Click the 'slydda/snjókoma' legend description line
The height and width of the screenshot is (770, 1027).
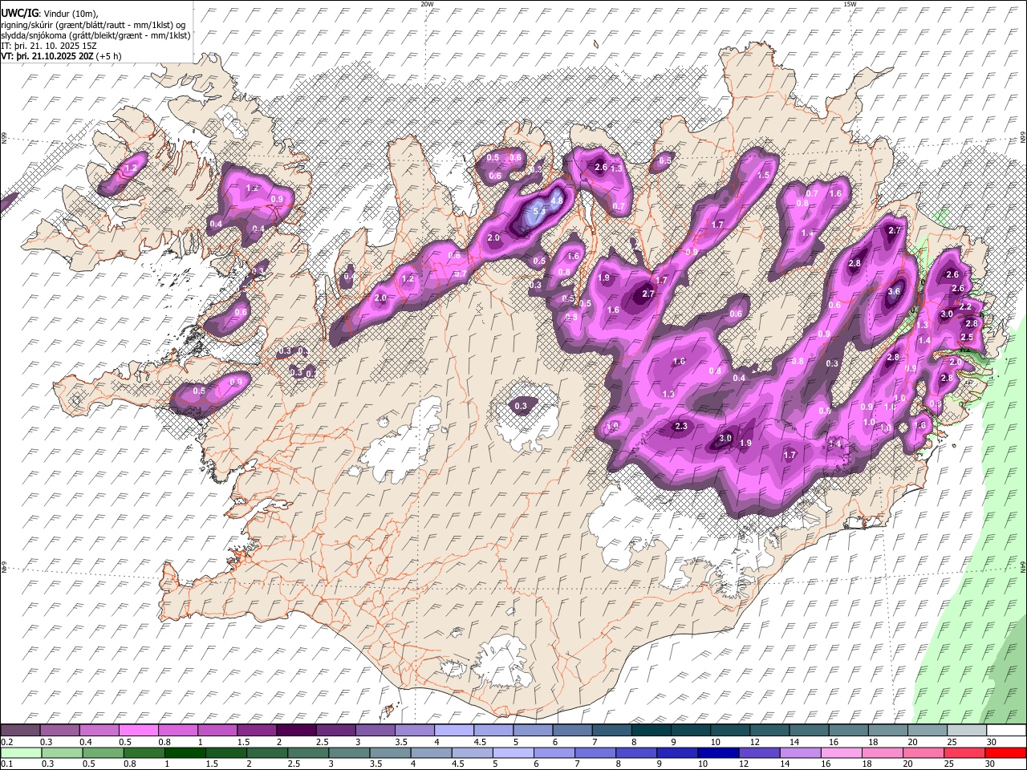click(95, 35)
